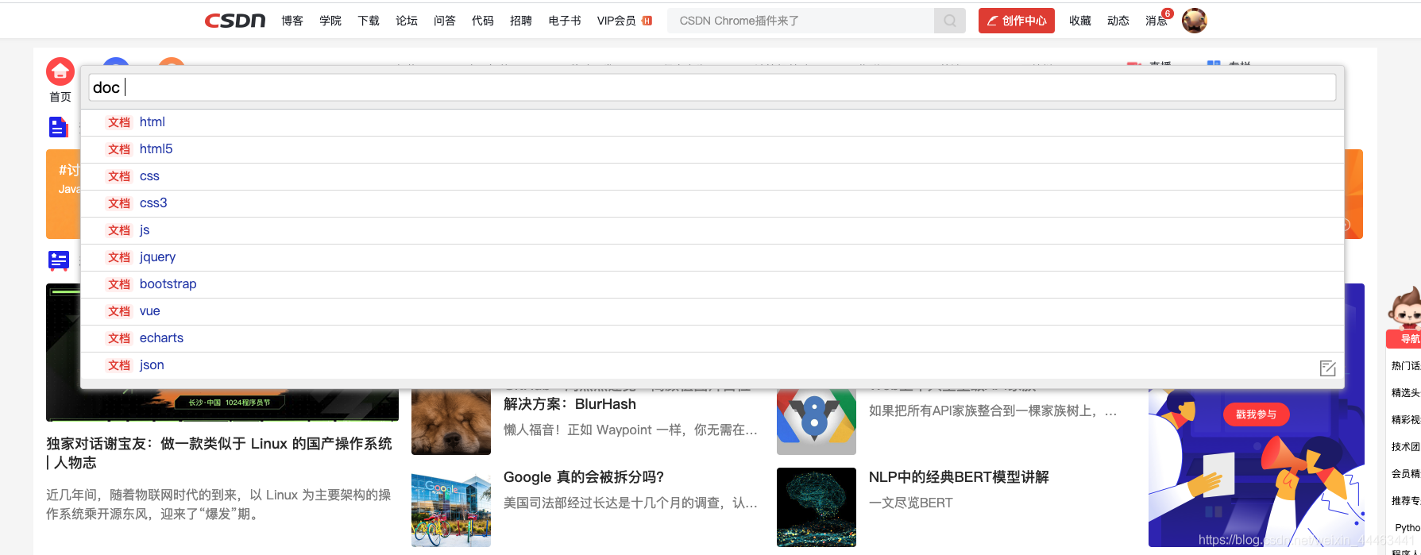Select the html5 文档 suggestion
The image size is (1421, 555).
712,149
